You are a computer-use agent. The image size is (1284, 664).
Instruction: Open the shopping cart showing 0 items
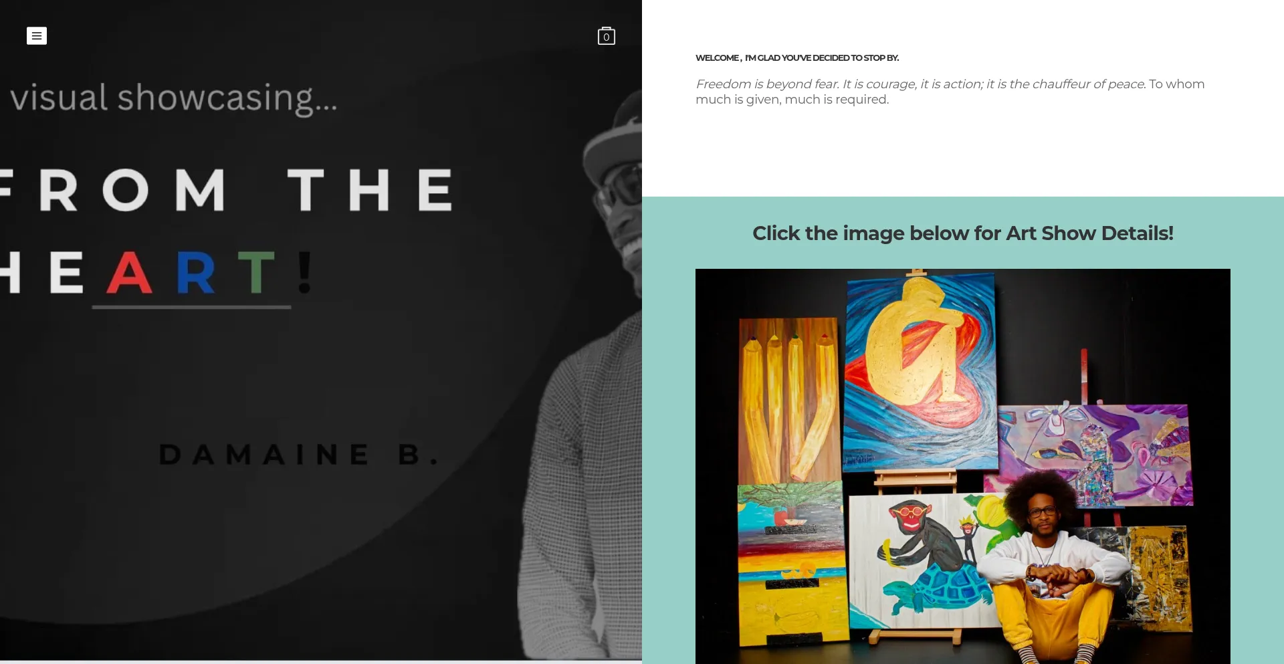[x=606, y=35]
